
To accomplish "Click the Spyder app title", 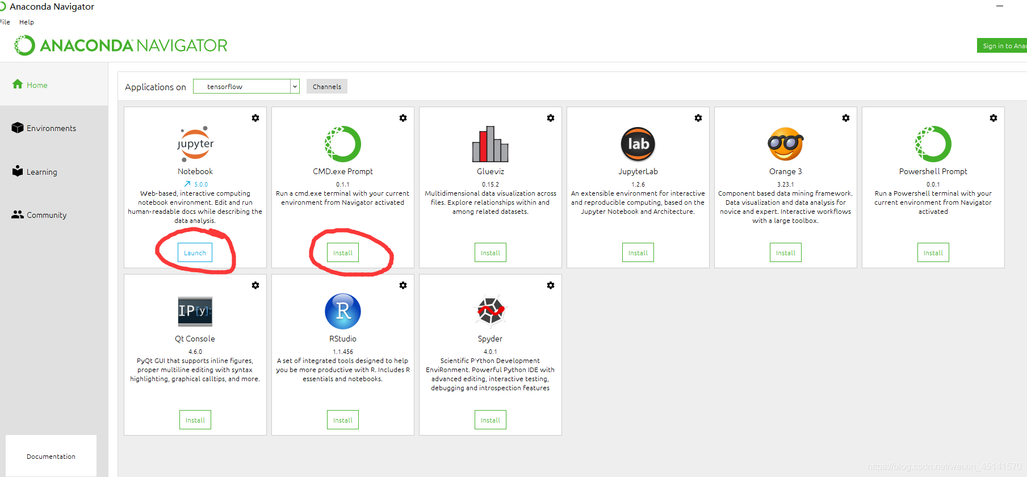I will click(490, 339).
